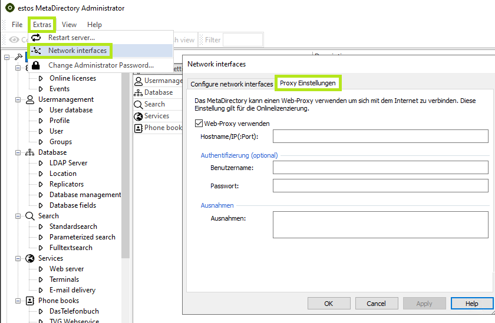Click the Cancel button in dialog
Image resolution: width=495 pixels, height=323 pixels.
coord(376,304)
